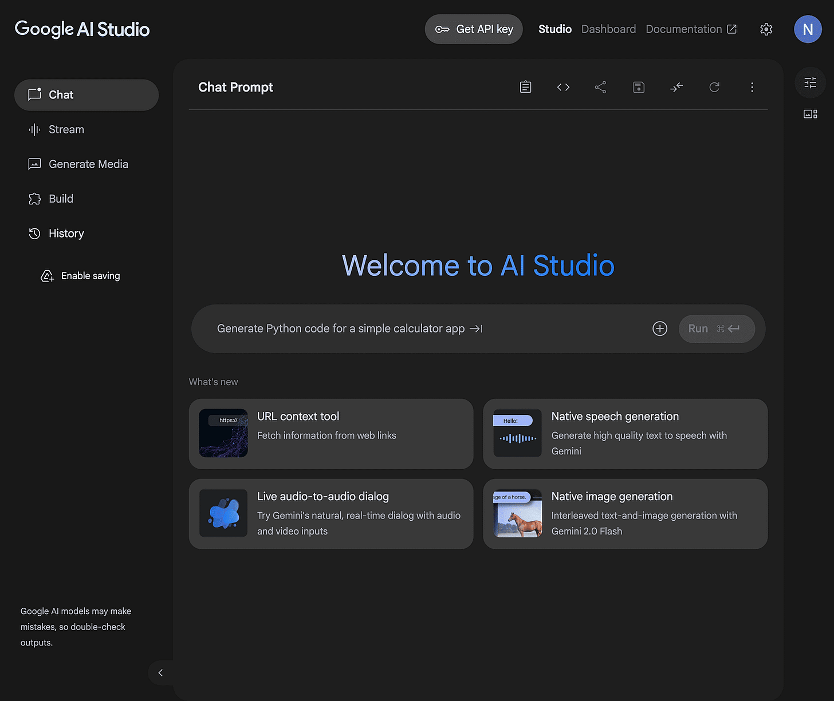
Task: Click the 'Google AI models may make mistakes' notice
Action: (76, 627)
